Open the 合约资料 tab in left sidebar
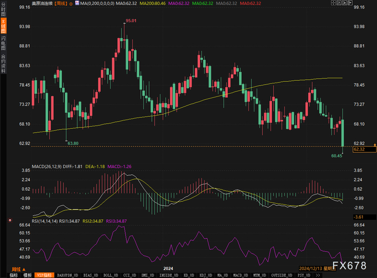The width and height of the screenshot is (377, 278). (x=3, y=63)
